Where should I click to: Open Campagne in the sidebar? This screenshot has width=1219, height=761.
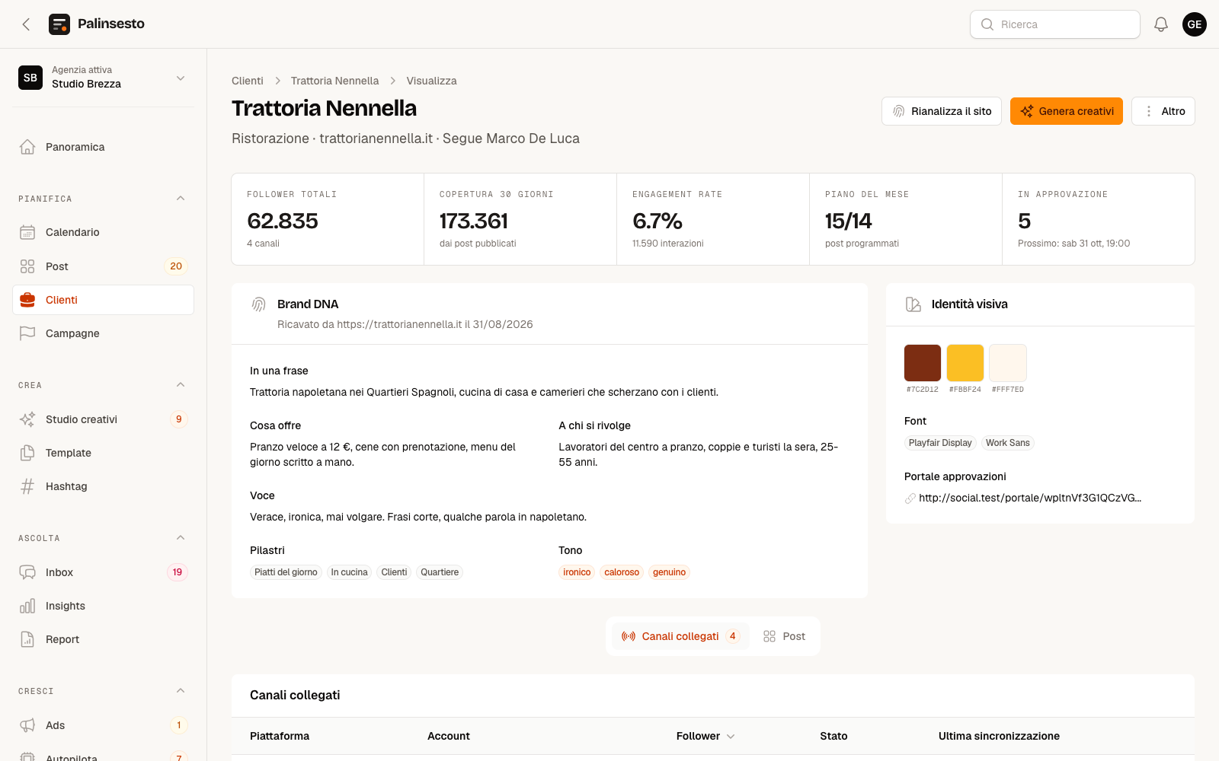click(x=103, y=333)
